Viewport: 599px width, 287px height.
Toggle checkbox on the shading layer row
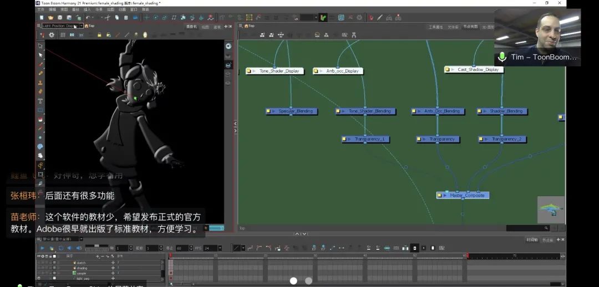[54, 268]
